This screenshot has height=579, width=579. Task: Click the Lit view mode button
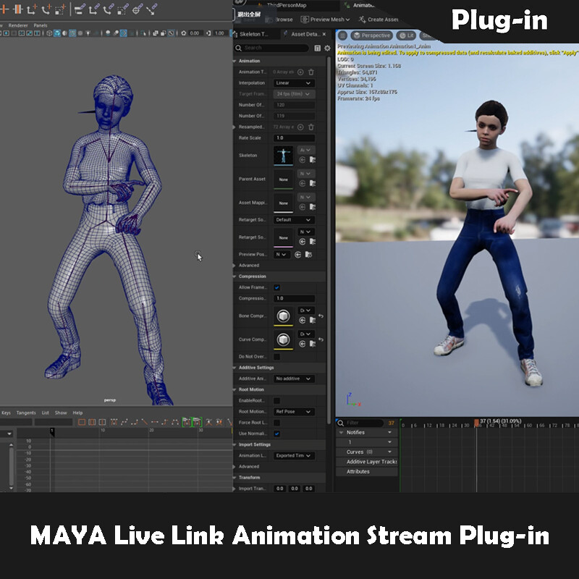pos(406,35)
